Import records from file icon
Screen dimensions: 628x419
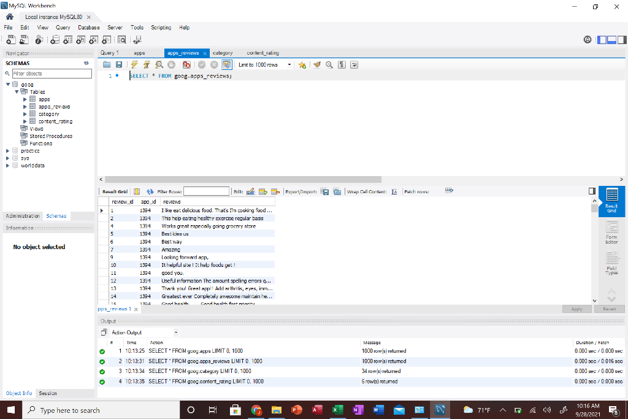click(337, 191)
